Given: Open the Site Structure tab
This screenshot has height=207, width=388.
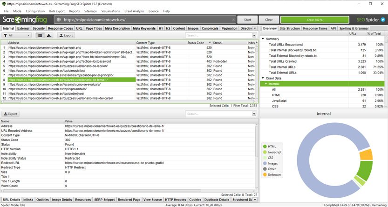Looking at the screenshot, I should tap(290, 28).
